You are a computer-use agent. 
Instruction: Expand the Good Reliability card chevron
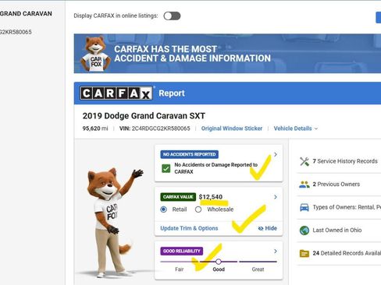point(276,251)
